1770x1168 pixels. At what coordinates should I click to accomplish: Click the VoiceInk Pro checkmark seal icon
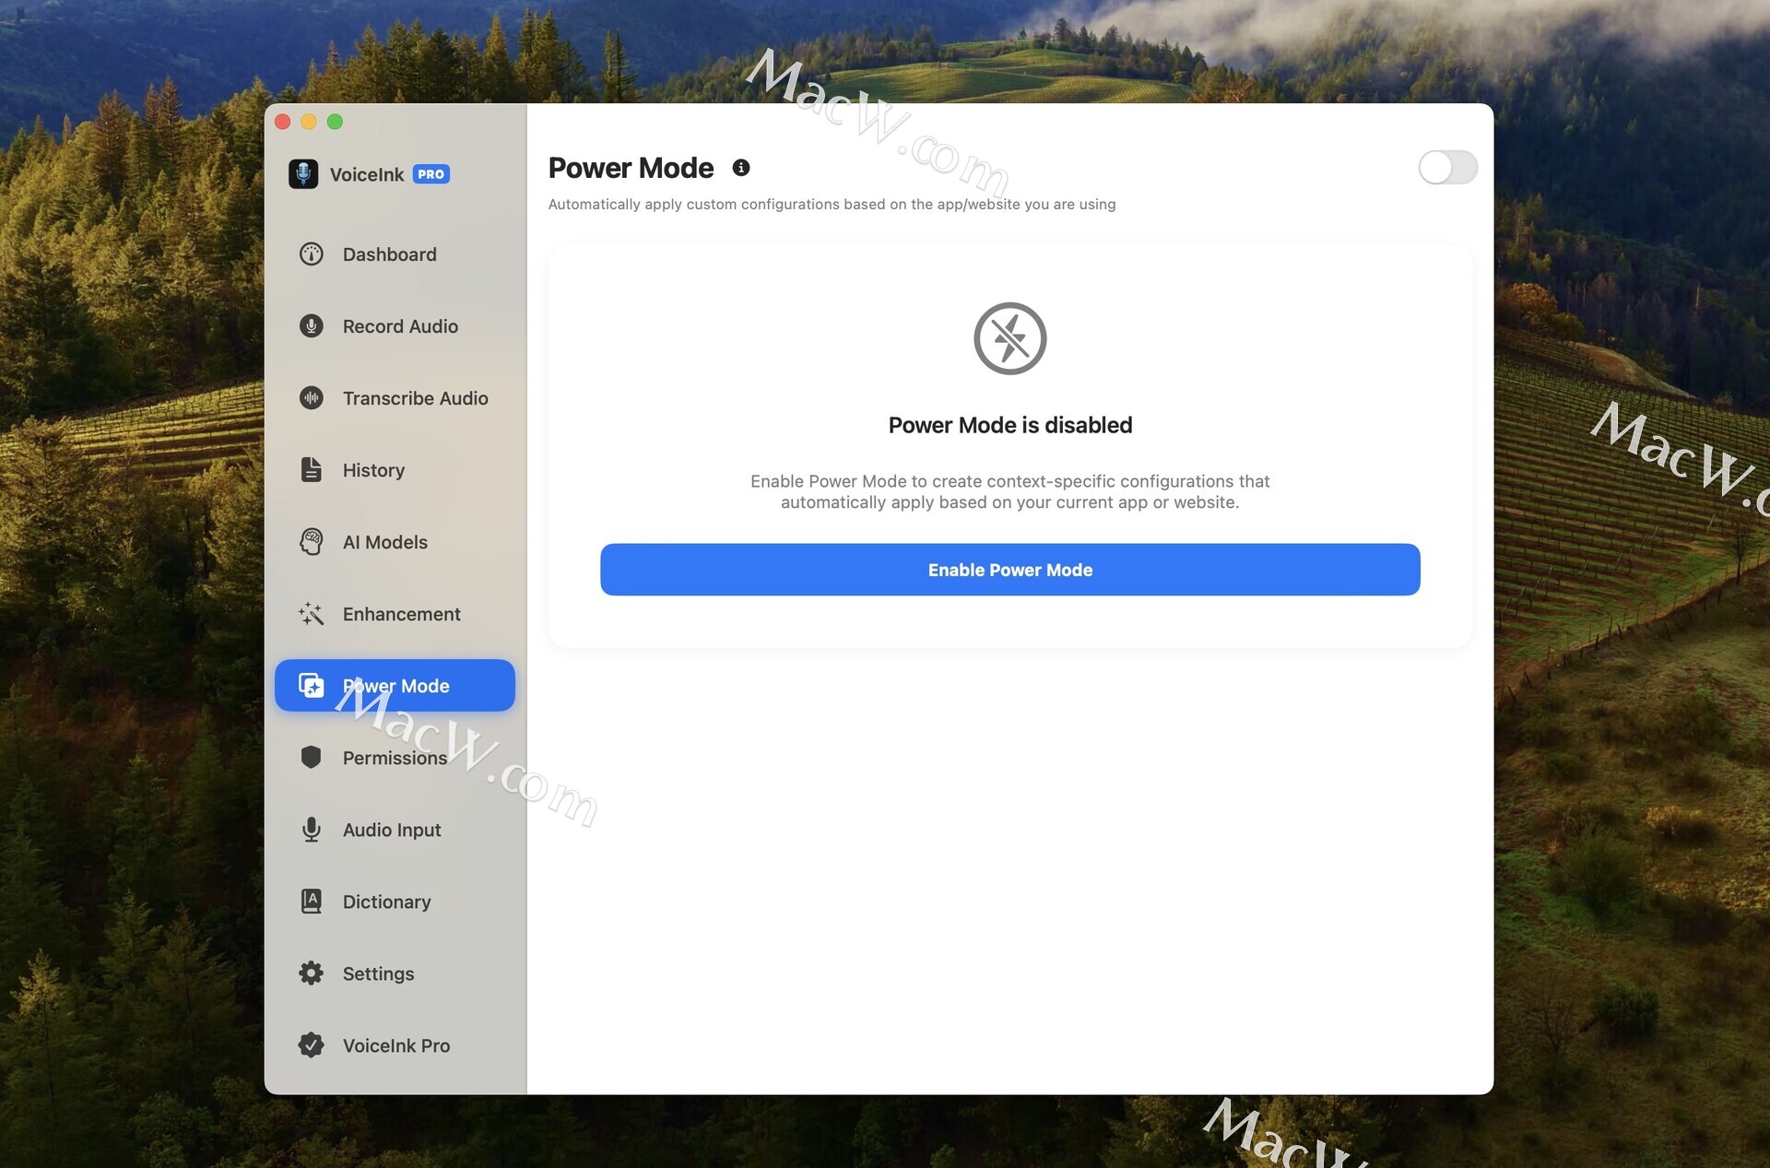point(312,1045)
